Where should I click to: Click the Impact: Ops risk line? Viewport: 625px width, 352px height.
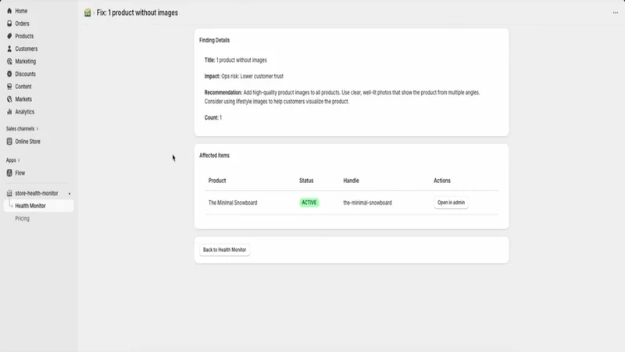244,76
